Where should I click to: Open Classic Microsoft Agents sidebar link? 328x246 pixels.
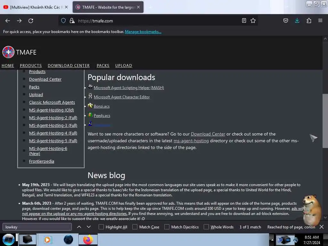(52, 102)
